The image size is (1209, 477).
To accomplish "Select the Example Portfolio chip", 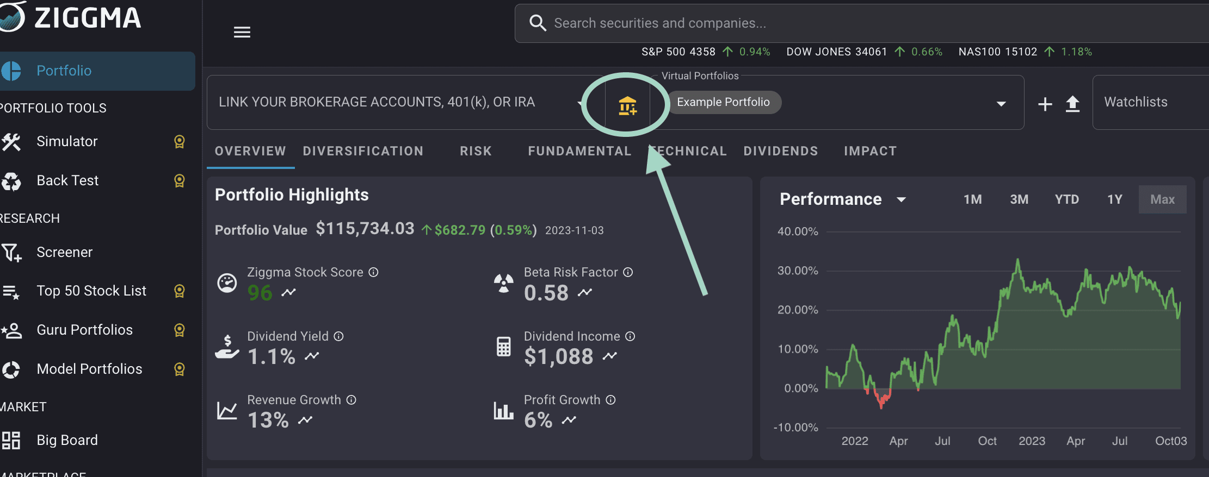I will click(723, 102).
